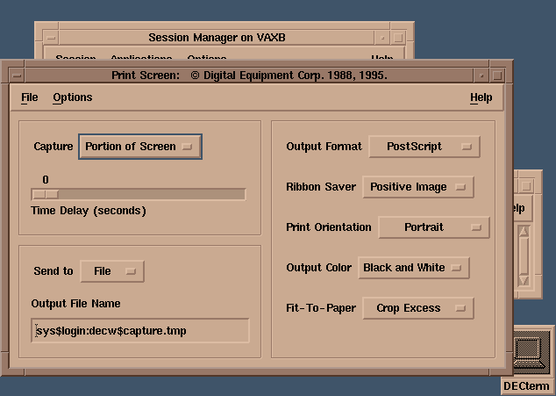Open the Output Color Black and White dropdown
The image size is (556, 396).
click(x=413, y=268)
